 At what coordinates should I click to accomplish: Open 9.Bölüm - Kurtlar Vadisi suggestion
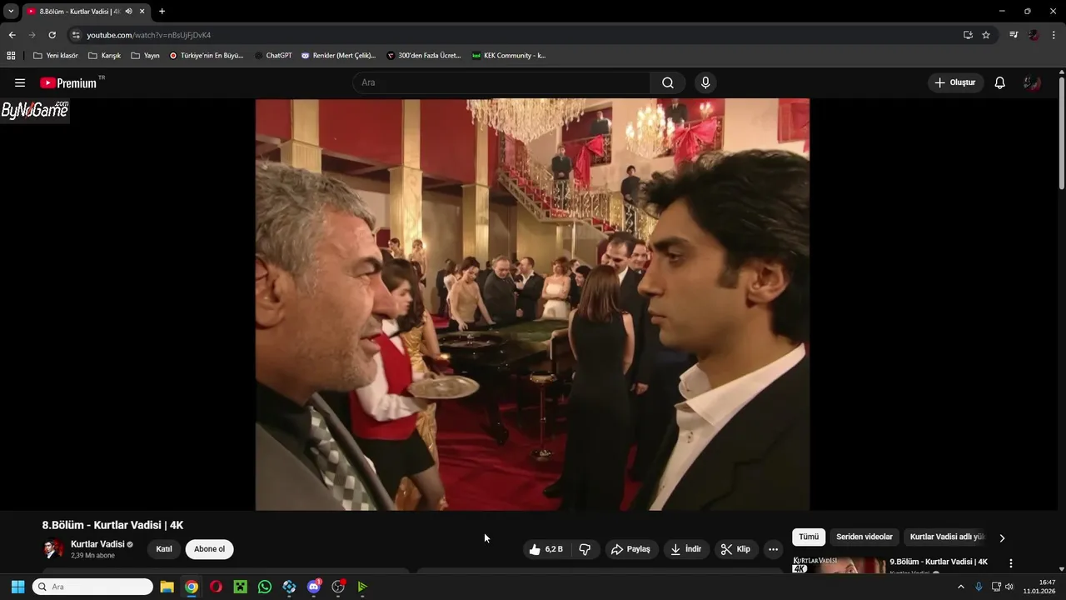(938, 562)
